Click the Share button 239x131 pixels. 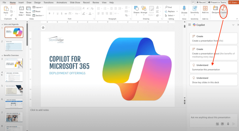[x=233, y=2]
